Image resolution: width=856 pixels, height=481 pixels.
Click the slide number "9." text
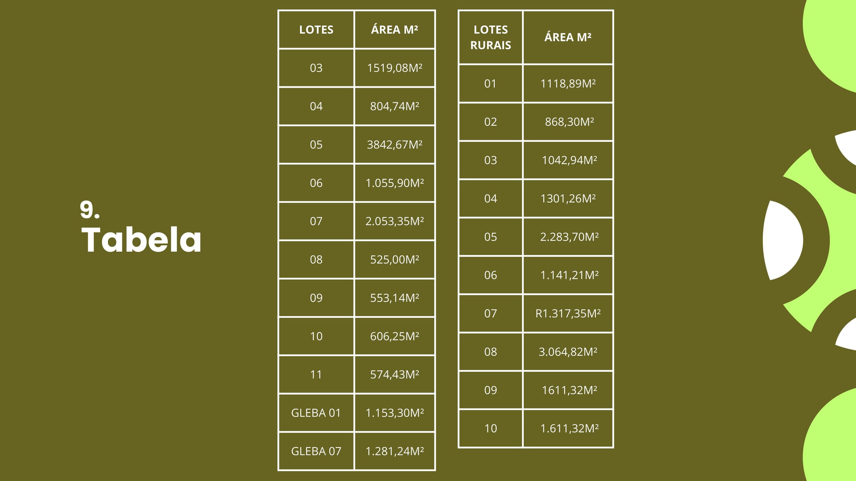point(90,210)
